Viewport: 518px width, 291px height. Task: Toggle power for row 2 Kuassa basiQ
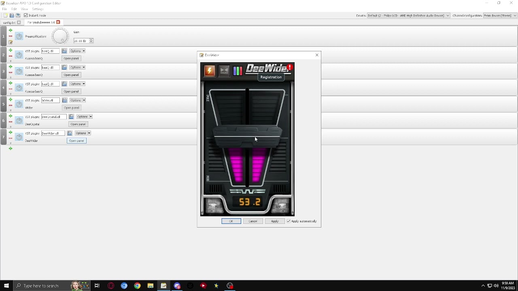click(x=19, y=55)
